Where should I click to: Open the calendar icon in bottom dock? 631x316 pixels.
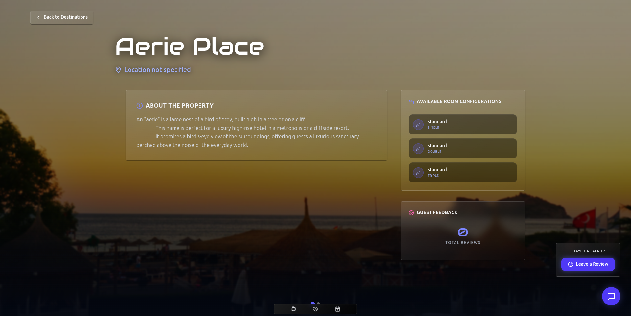(x=338, y=309)
